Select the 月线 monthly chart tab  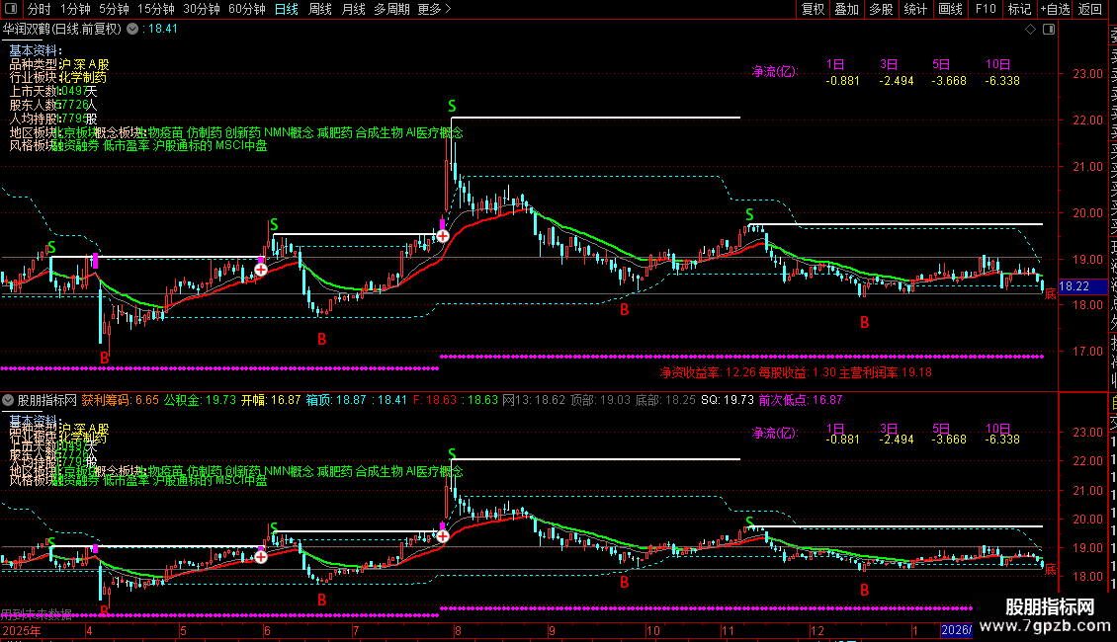point(353,9)
